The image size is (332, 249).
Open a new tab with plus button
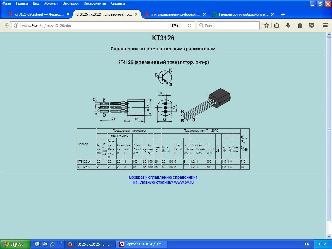283,14
